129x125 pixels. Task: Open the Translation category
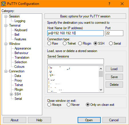click(22, 57)
